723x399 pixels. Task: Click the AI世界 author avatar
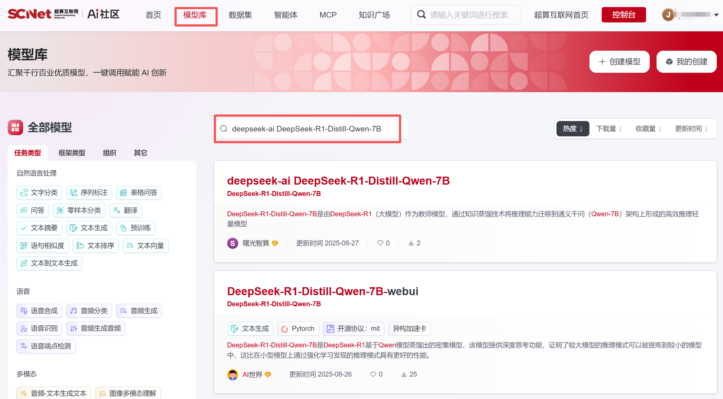point(233,374)
